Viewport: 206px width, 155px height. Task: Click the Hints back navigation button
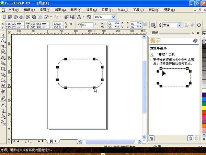[190, 138]
